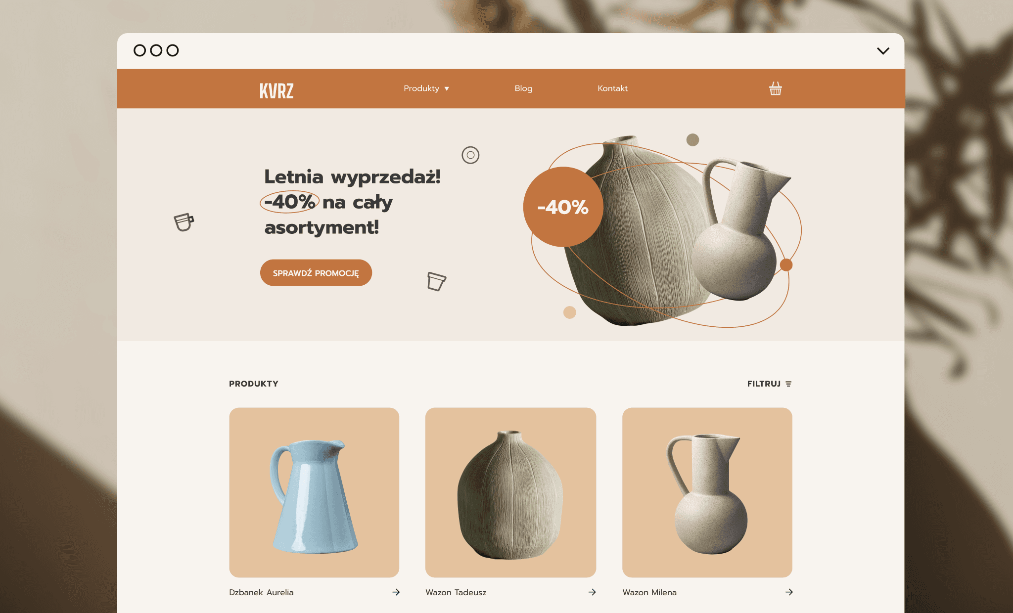Click the arrow next to Wazon Tadeusz
1013x613 pixels.
click(592, 592)
